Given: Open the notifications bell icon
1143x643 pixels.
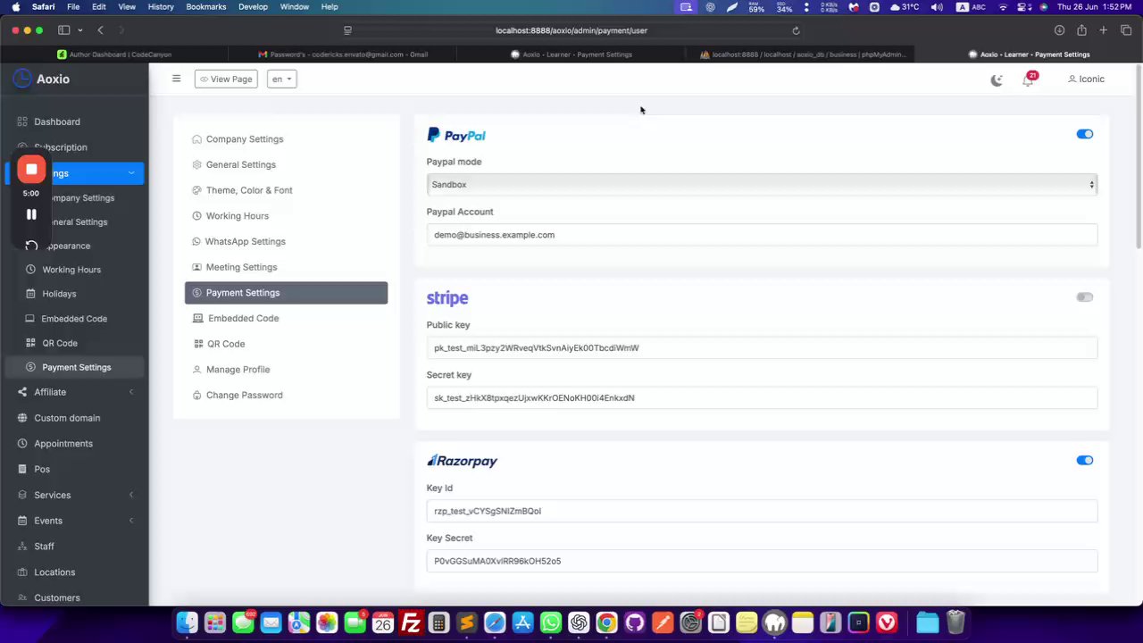Looking at the screenshot, I should click(1028, 80).
